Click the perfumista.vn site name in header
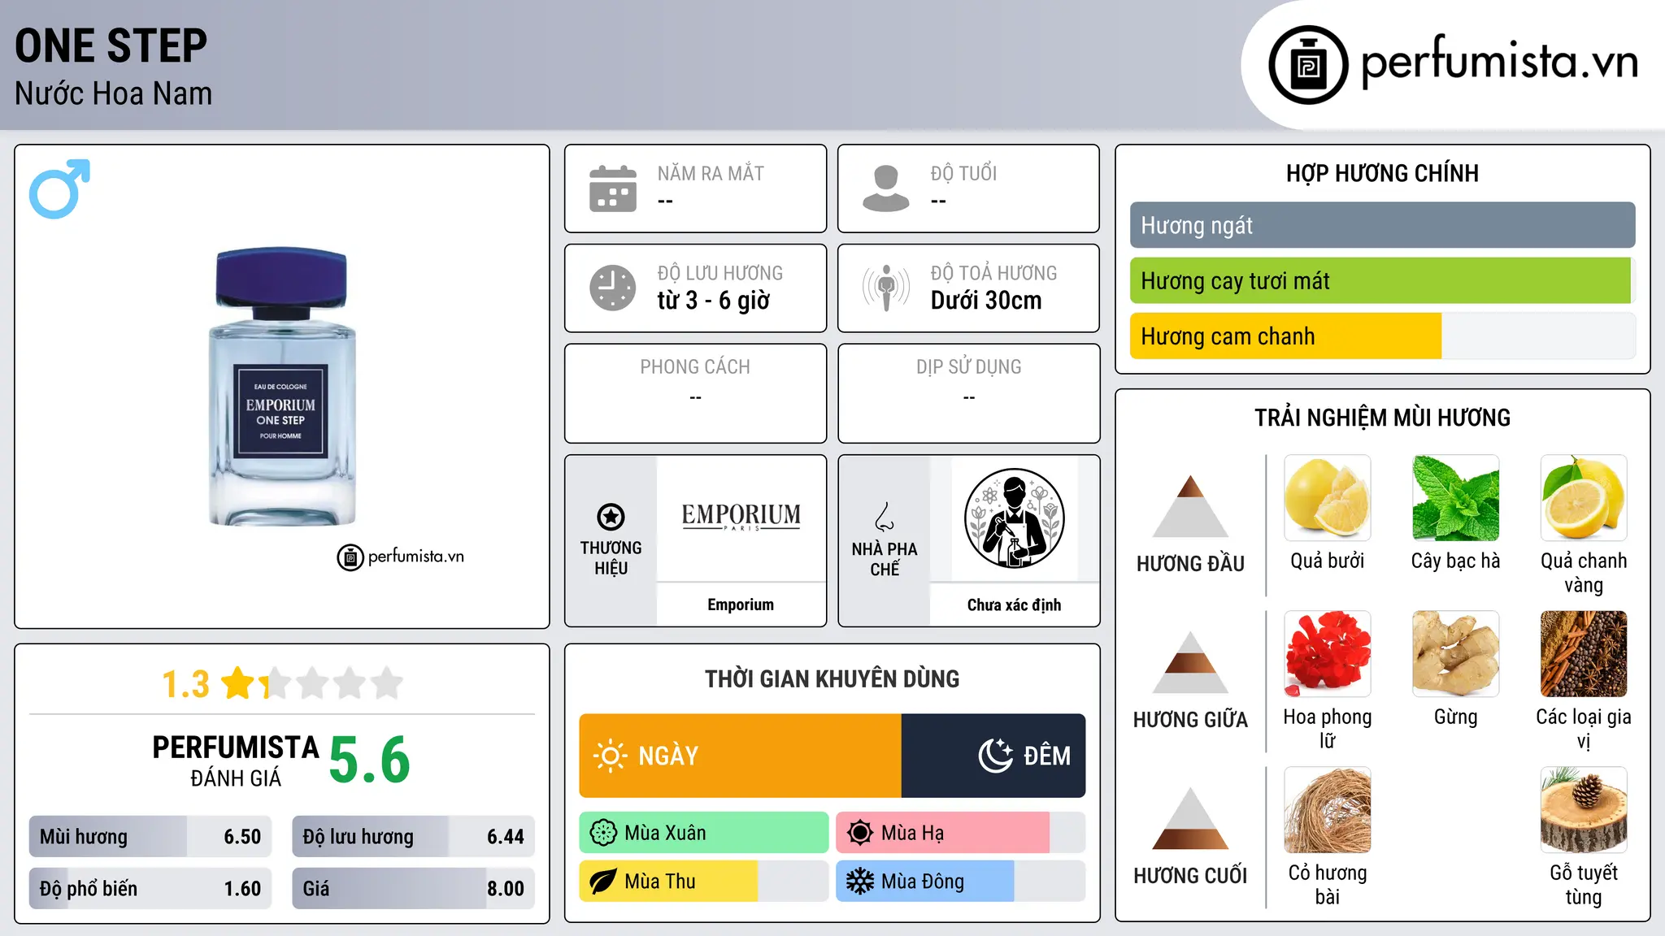This screenshot has width=1665, height=936. pyautogui.click(x=1499, y=62)
